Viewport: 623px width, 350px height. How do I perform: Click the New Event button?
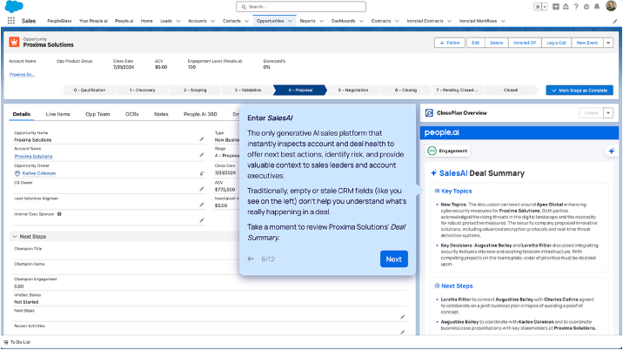pyautogui.click(x=587, y=43)
